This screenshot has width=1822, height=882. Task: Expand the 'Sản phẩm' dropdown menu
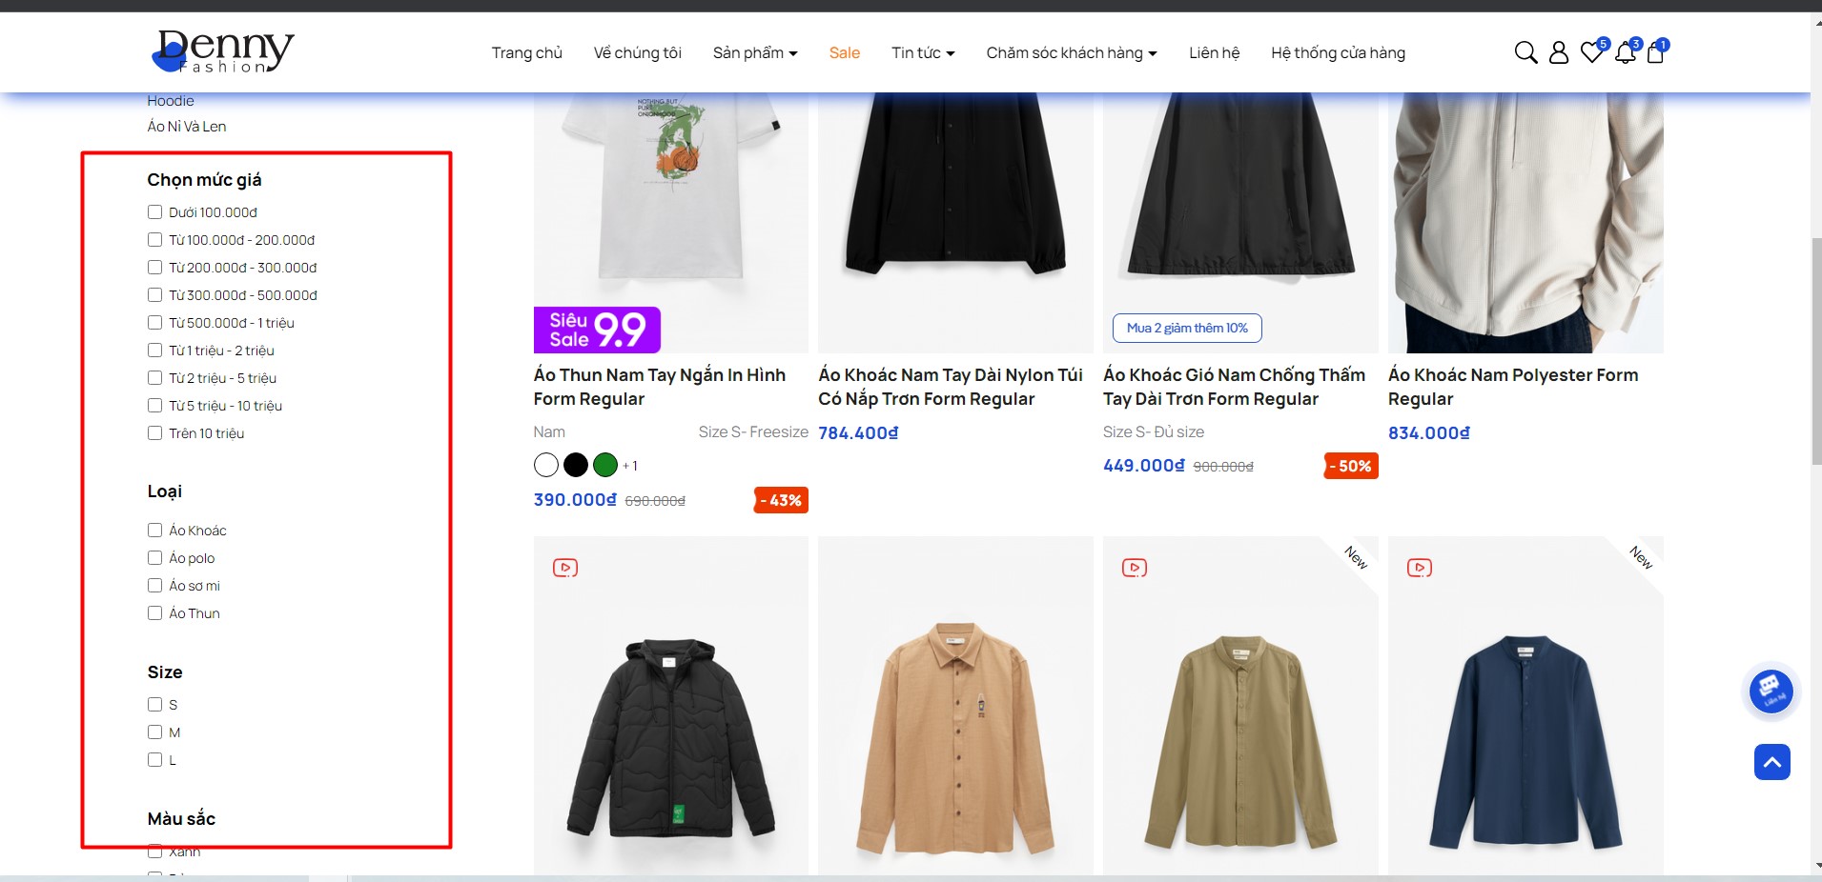(x=755, y=53)
